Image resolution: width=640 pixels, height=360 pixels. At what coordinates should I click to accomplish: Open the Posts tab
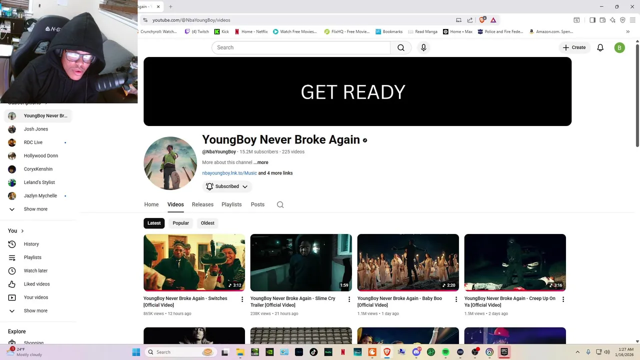pos(257,204)
